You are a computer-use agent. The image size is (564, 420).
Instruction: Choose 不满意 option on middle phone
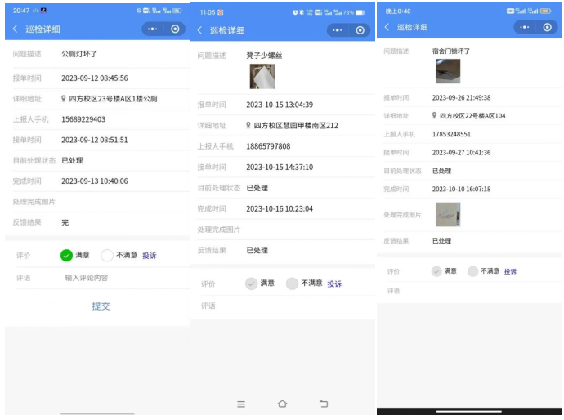pos(293,284)
